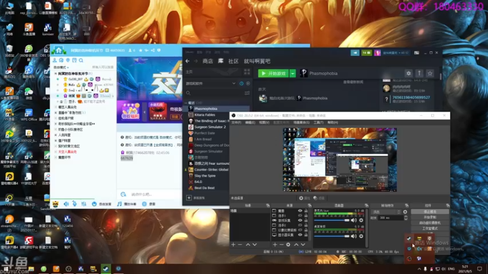Toggle visibility of 选手2 source in OBS

(300, 225)
